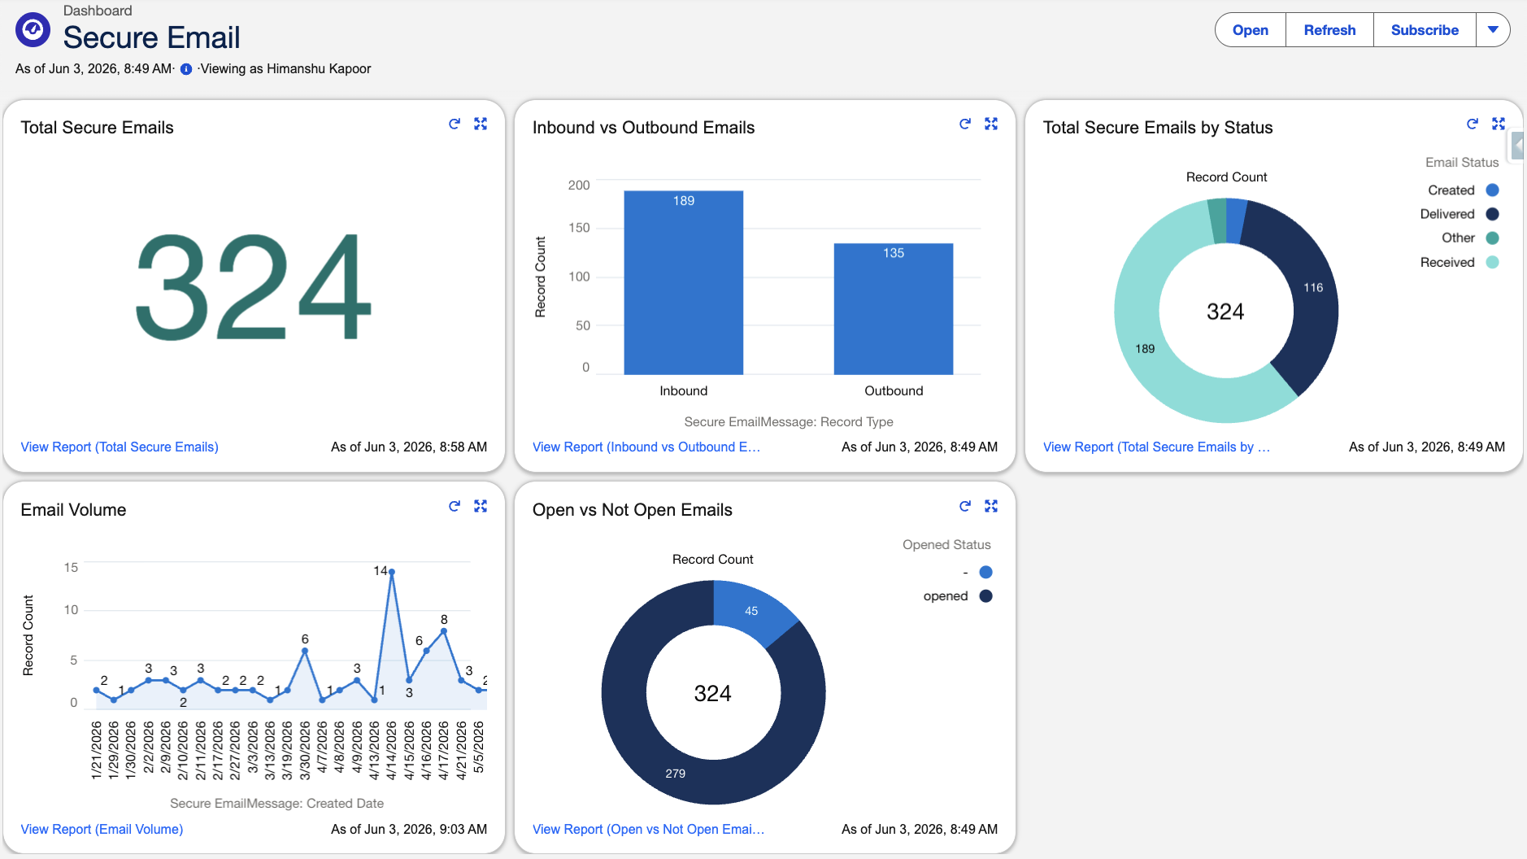Click the Open button
This screenshot has height=859, width=1527.
pyautogui.click(x=1251, y=30)
